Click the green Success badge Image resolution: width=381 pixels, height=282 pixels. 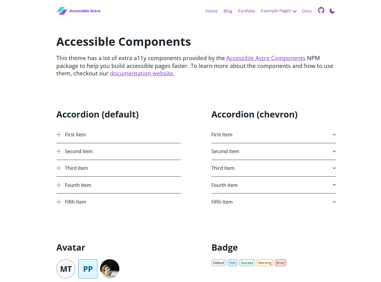(247, 263)
